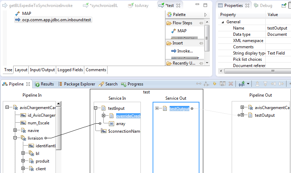Click the Move Left (promote) toolbar icon

(273, 84)
